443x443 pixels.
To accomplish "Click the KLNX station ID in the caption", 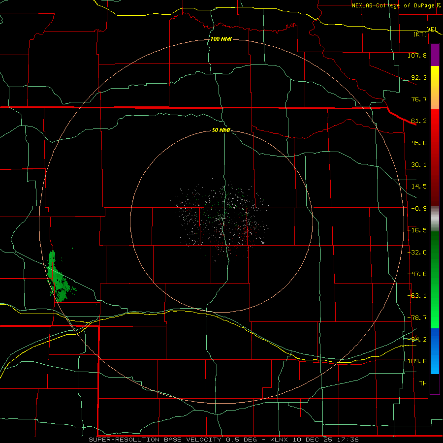I will click(x=280, y=440).
